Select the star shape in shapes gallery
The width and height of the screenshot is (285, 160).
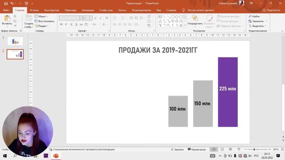[181, 25]
